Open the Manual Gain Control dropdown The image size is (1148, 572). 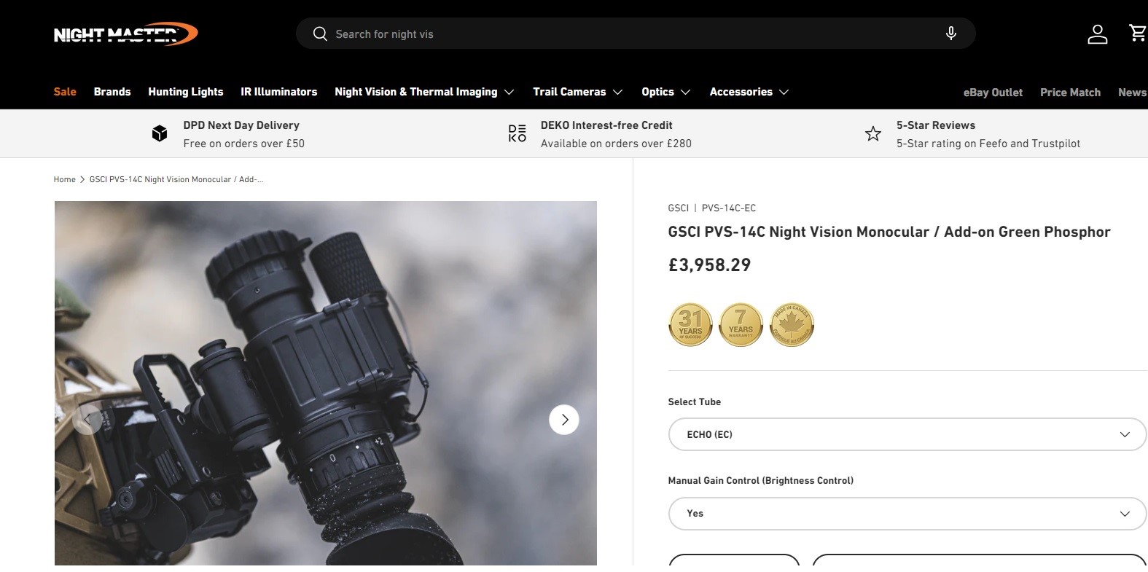pyautogui.click(x=907, y=514)
